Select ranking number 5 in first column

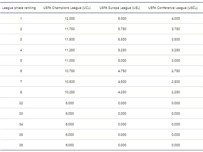pyautogui.click(x=21, y=61)
